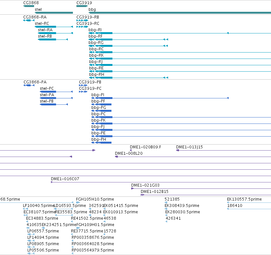Select BAC clone DME1-016C07
271x255 pixels.
[65, 179]
